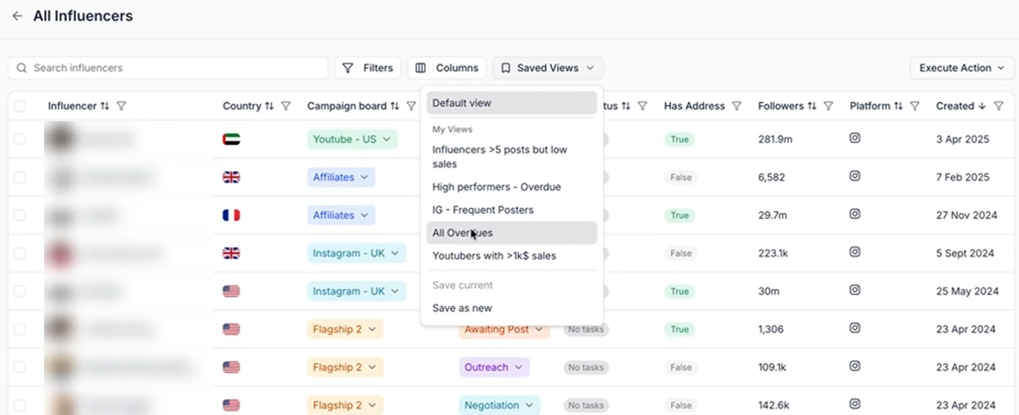1019x415 pixels.
Task: Open the Execute Action dropdown
Action: [962, 68]
